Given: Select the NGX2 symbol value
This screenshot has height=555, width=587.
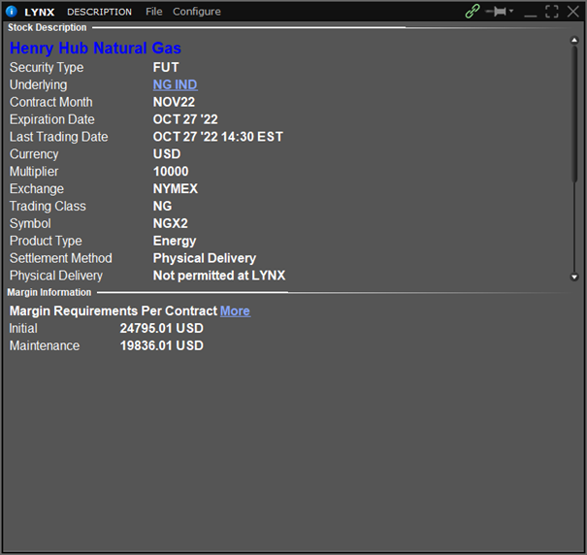Looking at the screenshot, I should pyautogui.click(x=171, y=223).
